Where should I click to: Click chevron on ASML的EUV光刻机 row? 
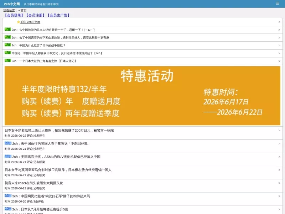coord(279,157)
